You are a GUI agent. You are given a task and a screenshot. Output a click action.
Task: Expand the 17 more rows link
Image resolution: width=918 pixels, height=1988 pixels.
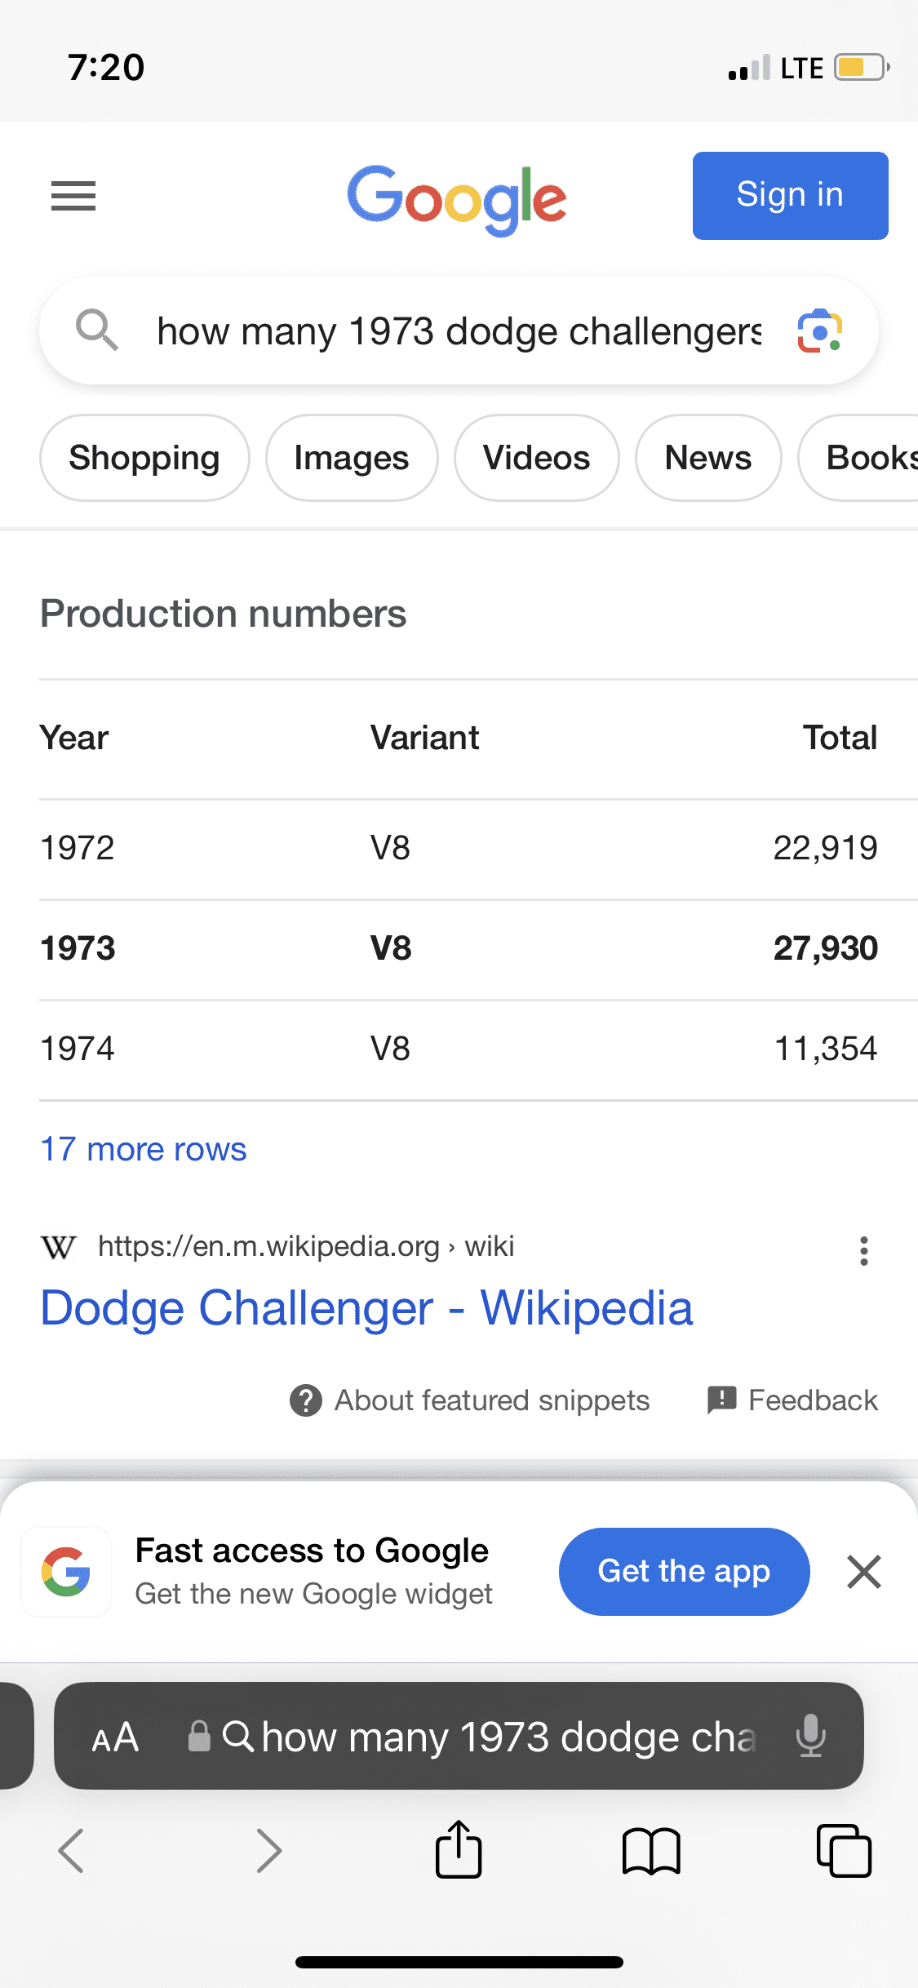[x=144, y=1149]
